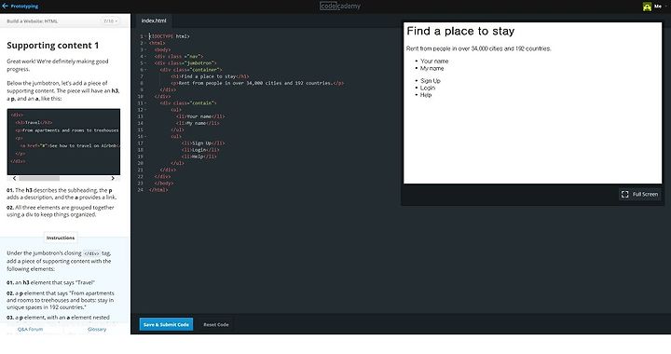The height and width of the screenshot is (354, 671).
Task: Open the Prototyping course link
Action: [24, 7]
